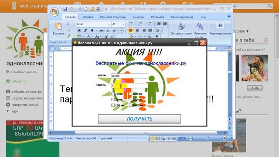Viewport: 279px width, 157px height.
Task: Tick the 250 ок checkbox
Action: tap(130, 94)
